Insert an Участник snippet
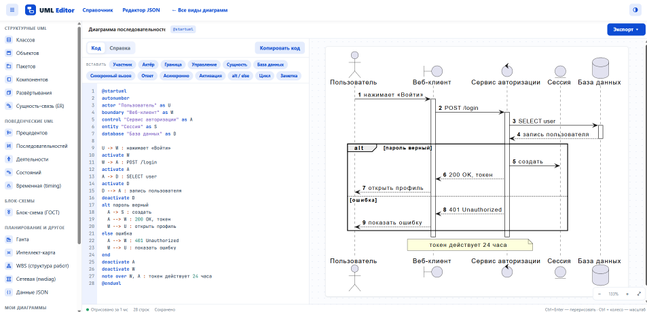The height and width of the screenshot is (312, 647). click(123, 64)
